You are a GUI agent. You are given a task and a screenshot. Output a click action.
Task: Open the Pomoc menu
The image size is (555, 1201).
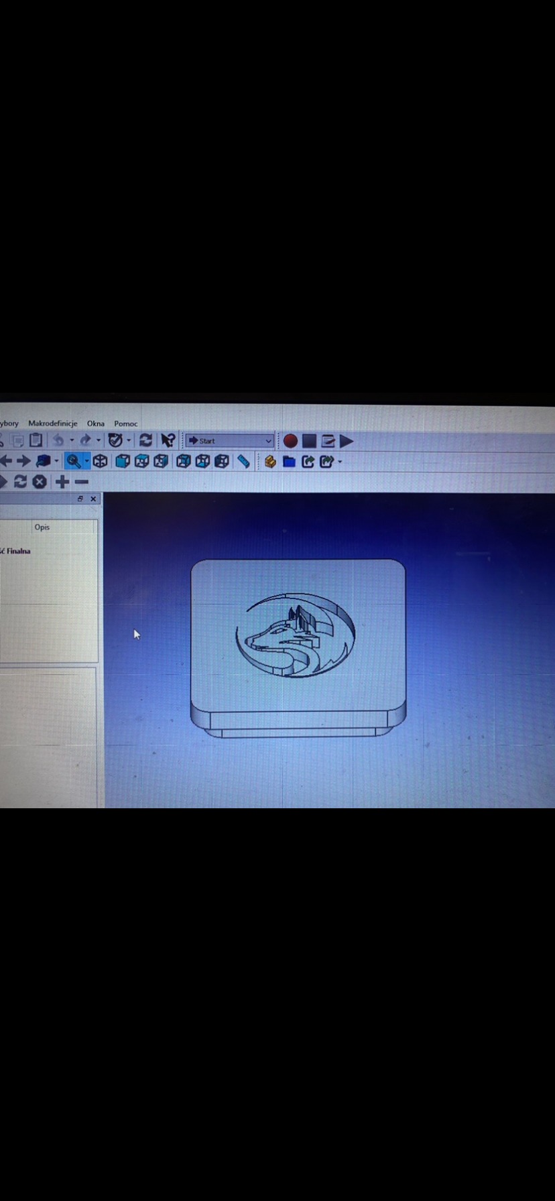125,424
